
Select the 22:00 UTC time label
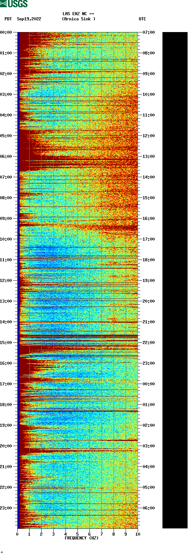click(x=149, y=343)
